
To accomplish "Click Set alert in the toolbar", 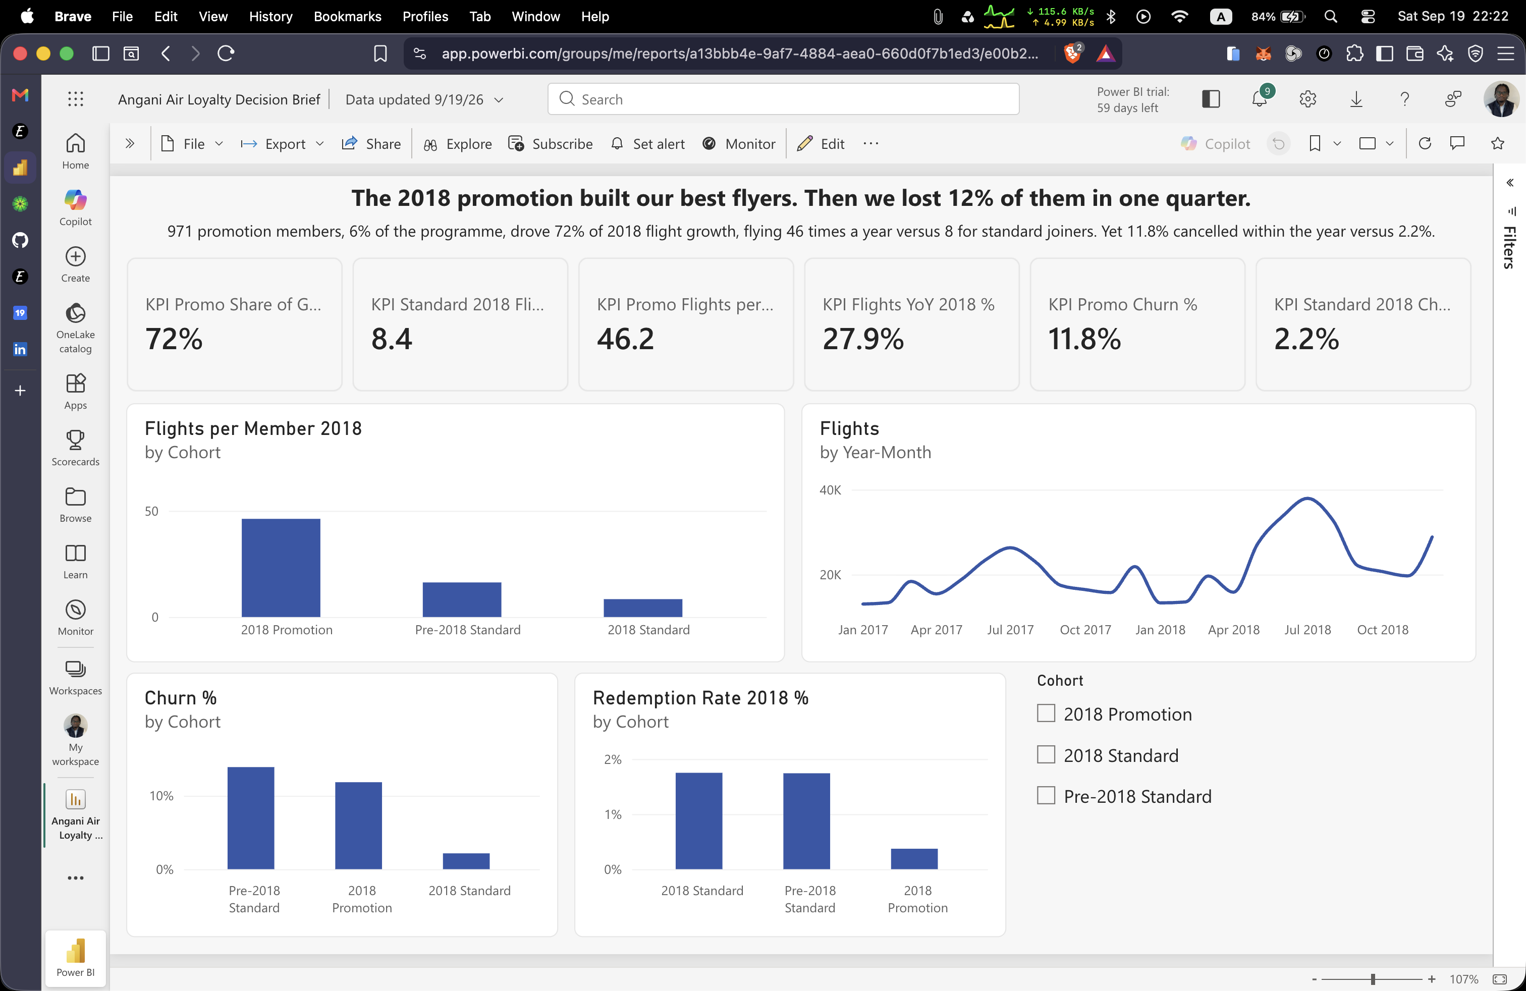I will 647,144.
